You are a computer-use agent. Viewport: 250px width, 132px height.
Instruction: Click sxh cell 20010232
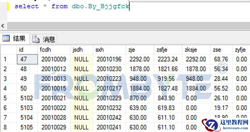[109, 108]
